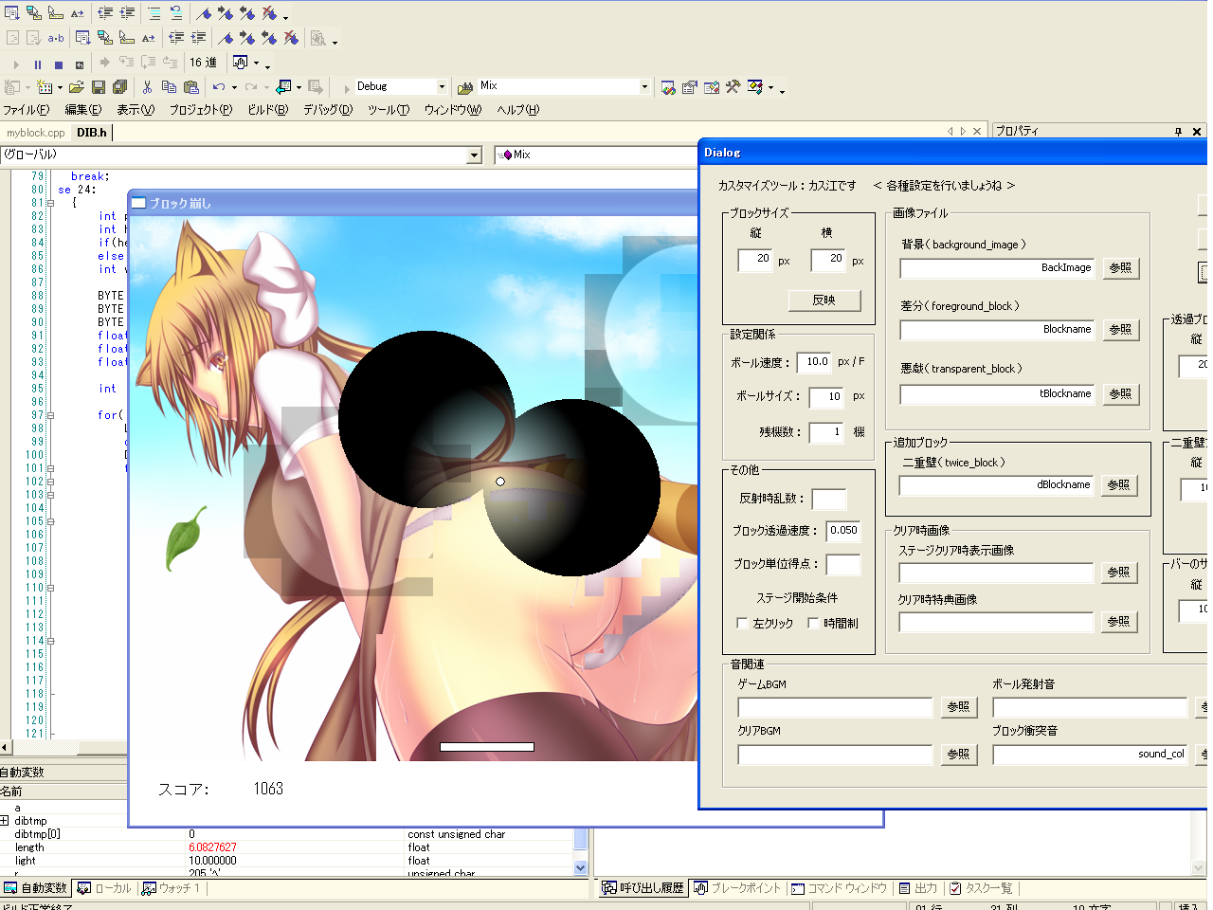
Task: Click the 残機数 input field
Action: (x=826, y=432)
